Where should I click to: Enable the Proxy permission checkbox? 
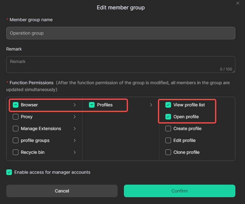click(x=16, y=117)
